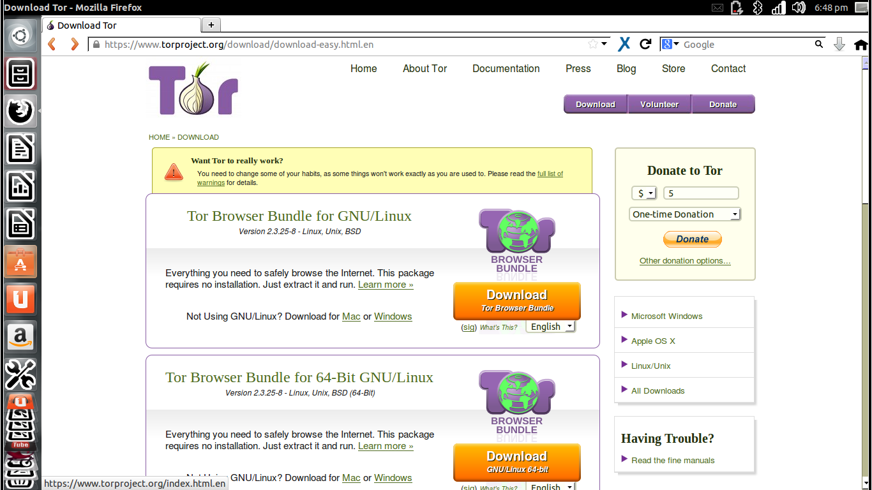This screenshot has height=490, width=872.
Task: Open the Ubuntu Dash launcher icon
Action: tap(20, 35)
